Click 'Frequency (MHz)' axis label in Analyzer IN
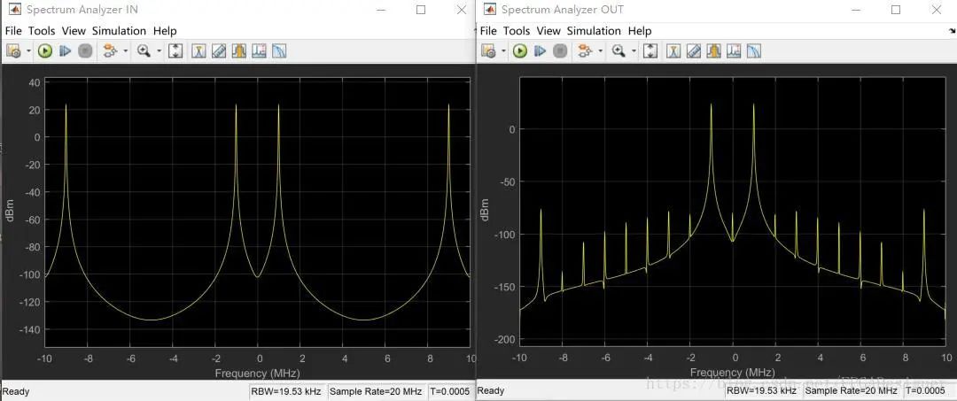This screenshot has width=957, height=401. click(x=257, y=373)
